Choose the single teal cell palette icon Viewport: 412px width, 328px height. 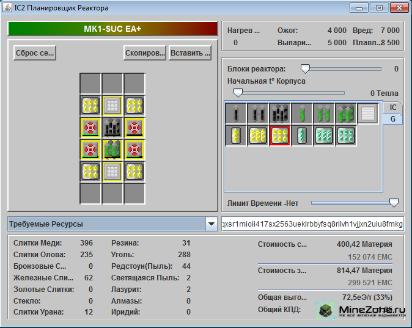coord(301,136)
